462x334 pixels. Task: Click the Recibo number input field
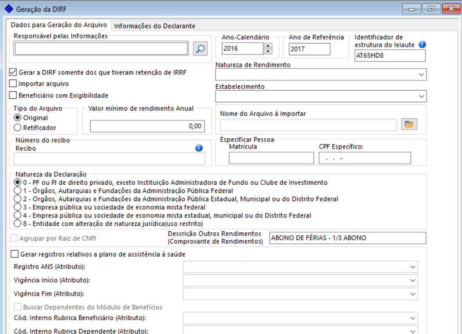coord(109,159)
